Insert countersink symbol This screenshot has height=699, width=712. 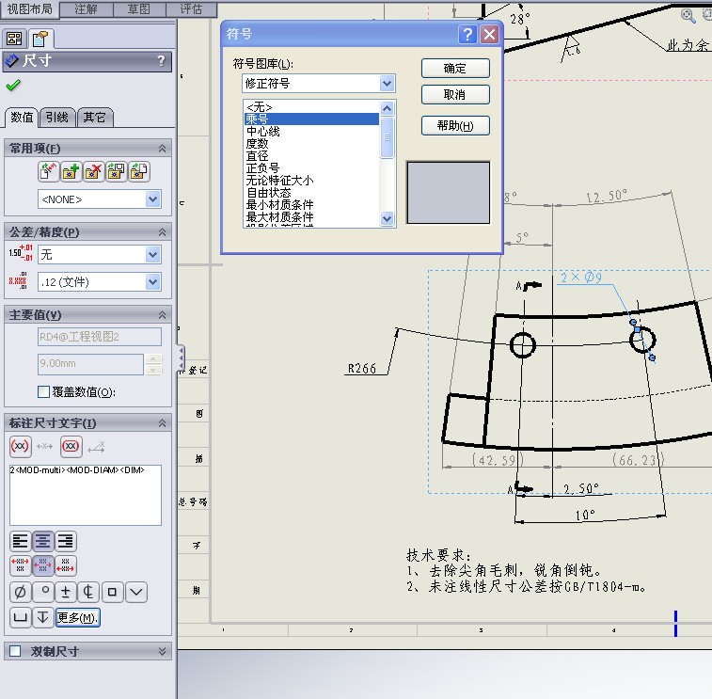[136, 592]
